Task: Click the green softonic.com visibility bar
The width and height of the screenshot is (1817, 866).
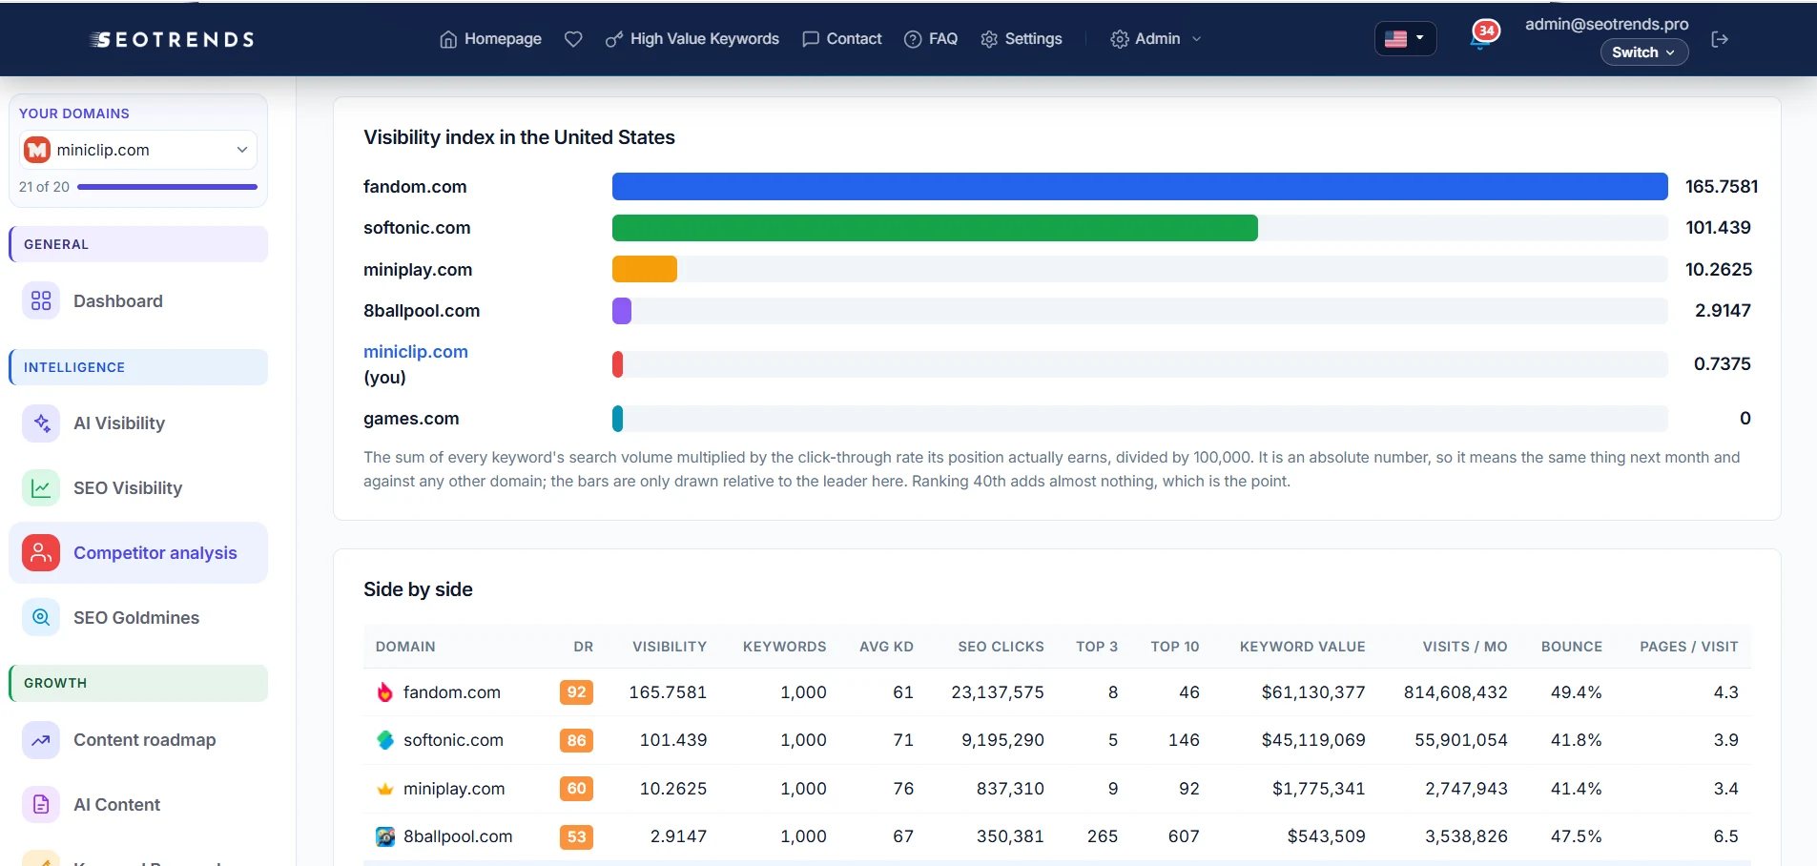Action: 935,228
